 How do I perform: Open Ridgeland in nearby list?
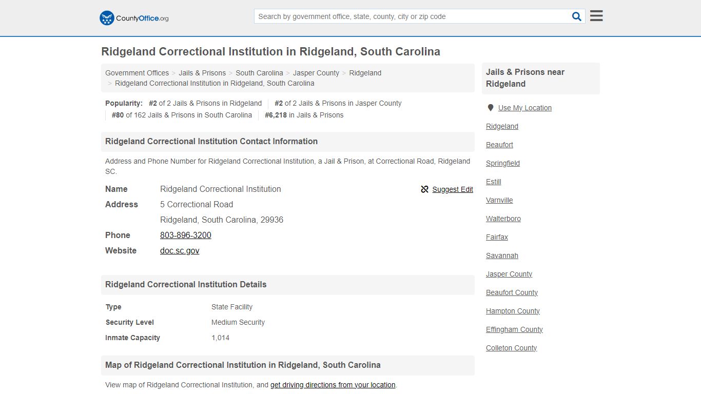502,126
